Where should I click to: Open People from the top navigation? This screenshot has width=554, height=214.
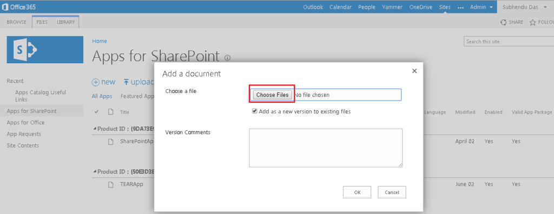click(x=367, y=6)
